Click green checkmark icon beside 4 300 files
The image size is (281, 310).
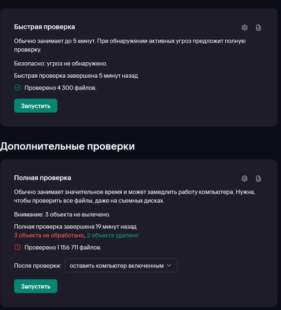pos(18,87)
